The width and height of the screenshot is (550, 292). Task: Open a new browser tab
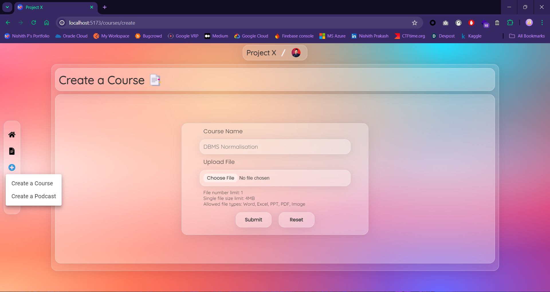point(105,7)
